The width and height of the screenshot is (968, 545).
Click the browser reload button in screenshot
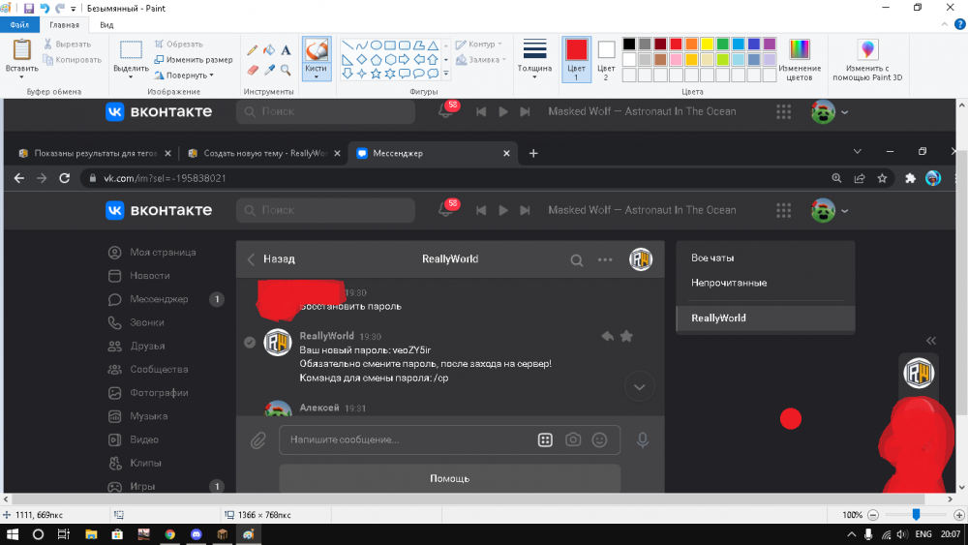pos(64,178)
